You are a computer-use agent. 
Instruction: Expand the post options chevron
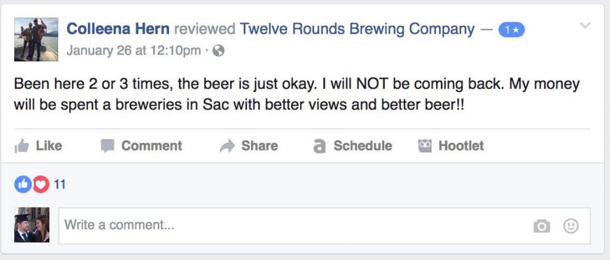(x=585, y=26)
